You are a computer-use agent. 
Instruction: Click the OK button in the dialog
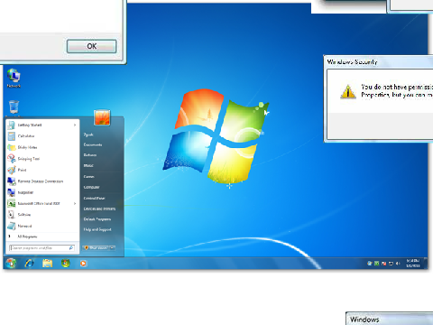tap(92, 46)
